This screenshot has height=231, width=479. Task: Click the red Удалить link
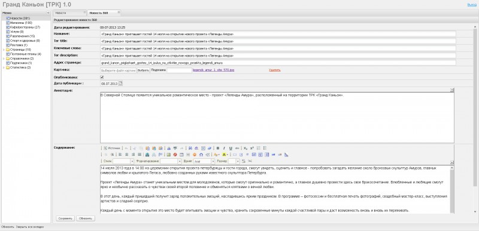275,70
